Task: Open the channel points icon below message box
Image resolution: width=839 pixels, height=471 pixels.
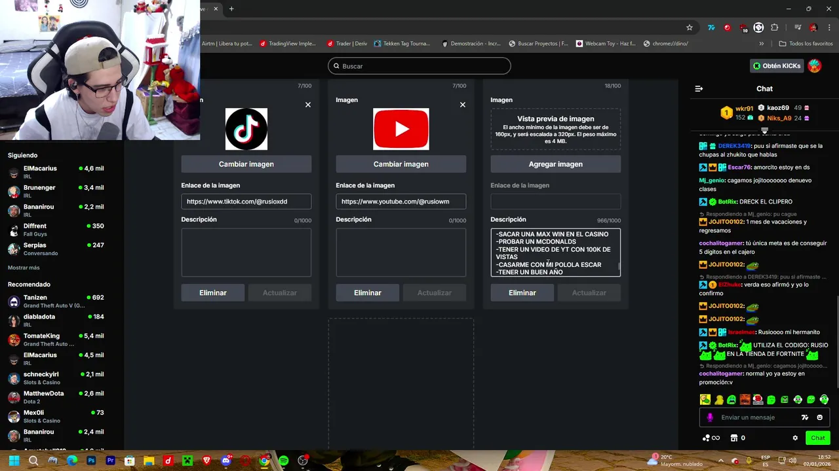Action: [711, 438]
